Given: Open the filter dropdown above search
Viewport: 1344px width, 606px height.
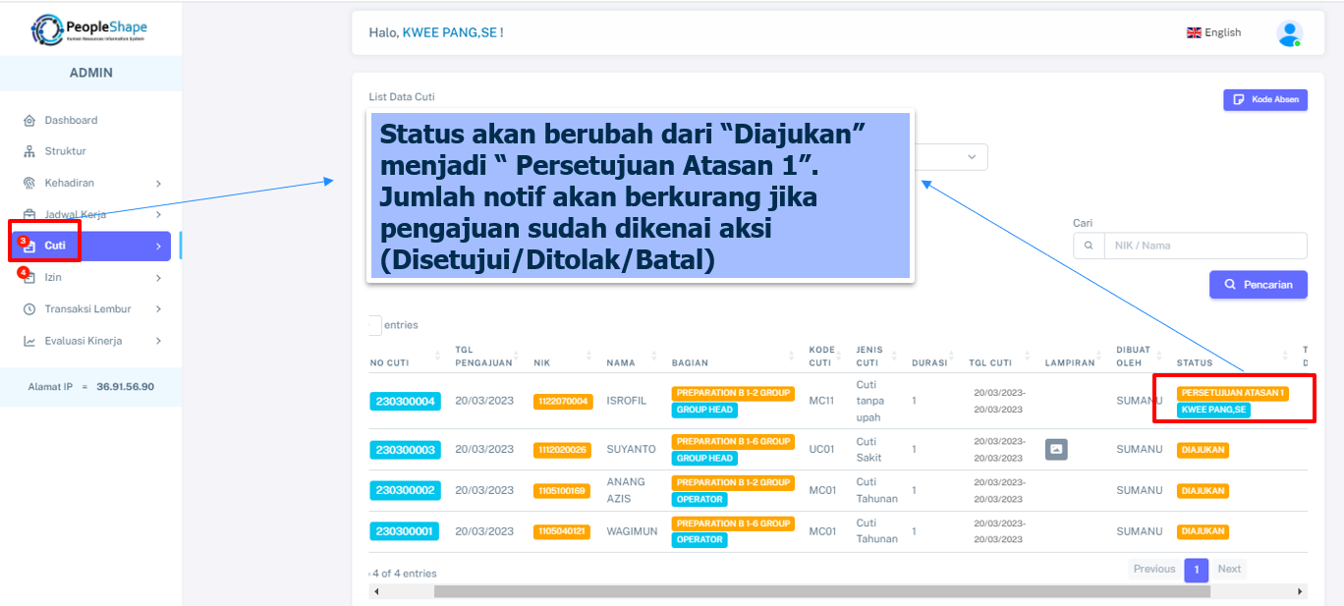Looking at the screenshot, I should click(x=951, y=157).
